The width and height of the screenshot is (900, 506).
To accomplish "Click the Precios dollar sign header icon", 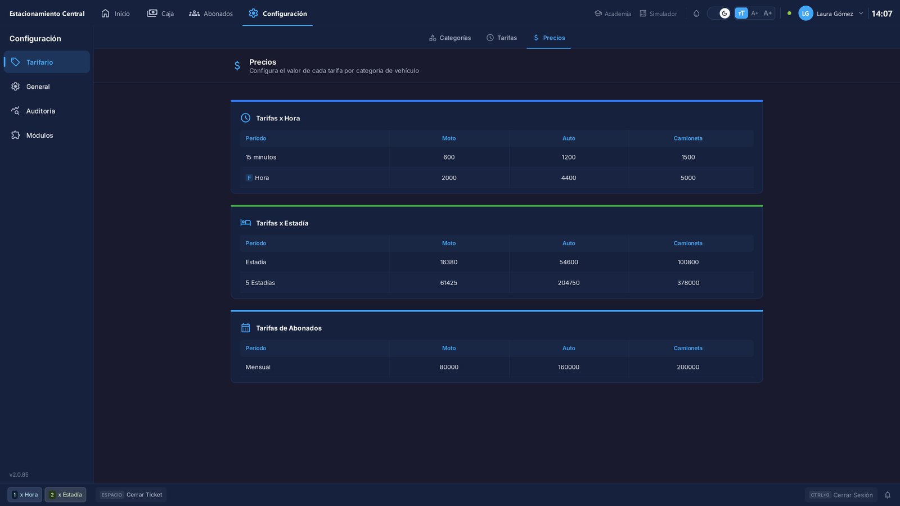I will (237, 66).
